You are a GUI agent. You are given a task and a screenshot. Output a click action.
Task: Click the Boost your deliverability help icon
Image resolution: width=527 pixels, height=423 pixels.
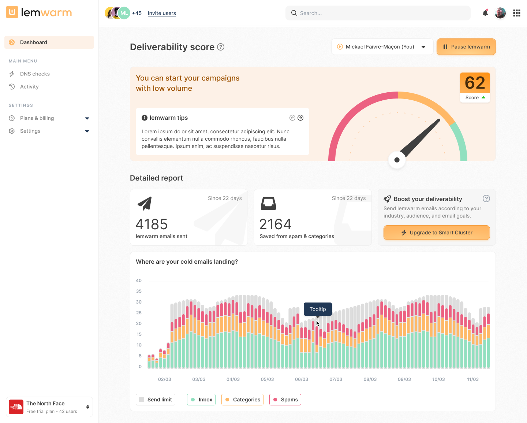click(x=486, y=198)
